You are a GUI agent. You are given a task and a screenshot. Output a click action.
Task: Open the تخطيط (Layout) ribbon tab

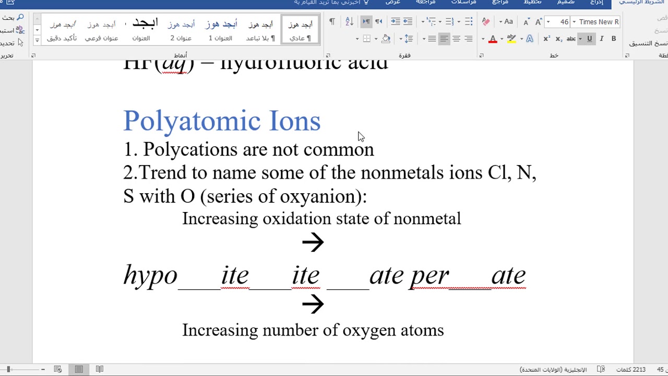click(x=533, y=3)
